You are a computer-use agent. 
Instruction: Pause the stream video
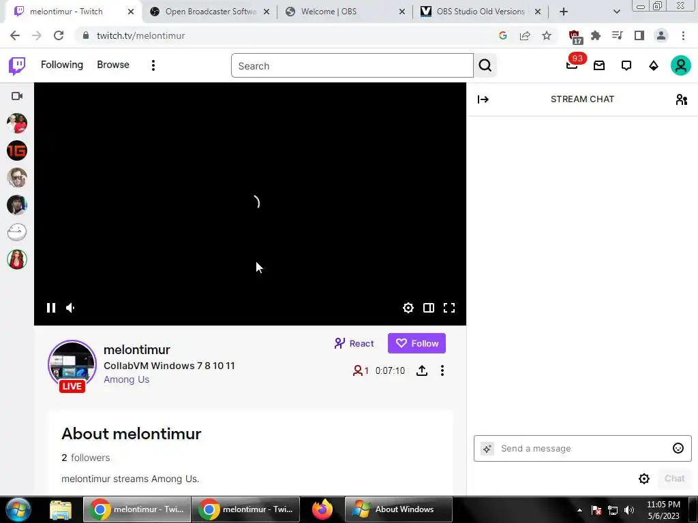[x=51, y=308]
